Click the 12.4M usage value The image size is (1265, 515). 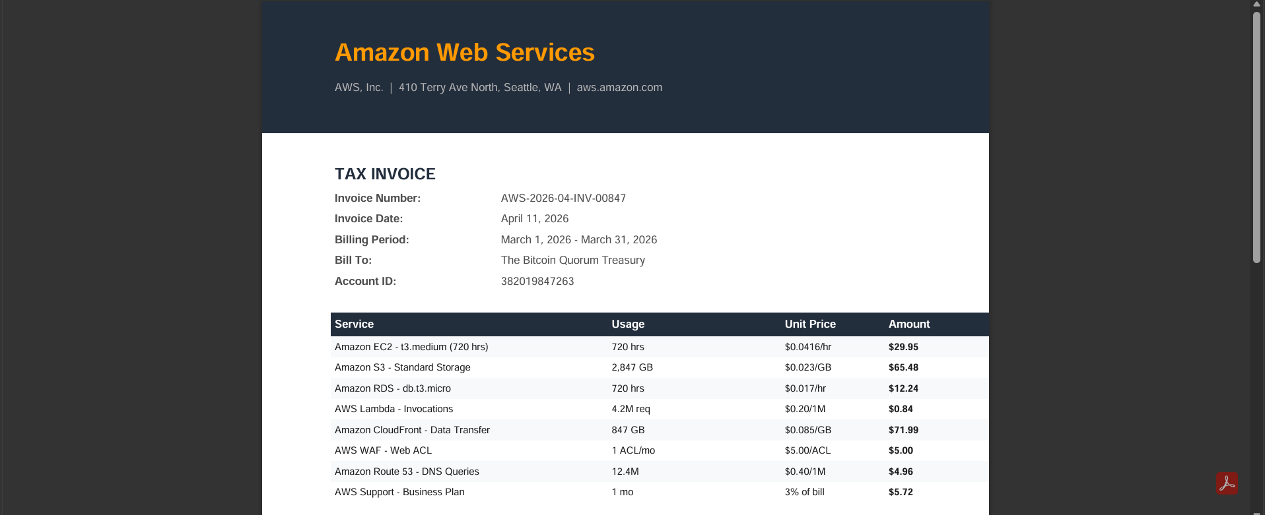(x=625, y=471)
